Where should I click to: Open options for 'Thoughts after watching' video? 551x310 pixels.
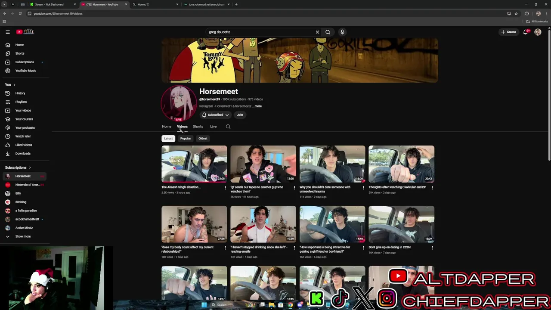433,188
